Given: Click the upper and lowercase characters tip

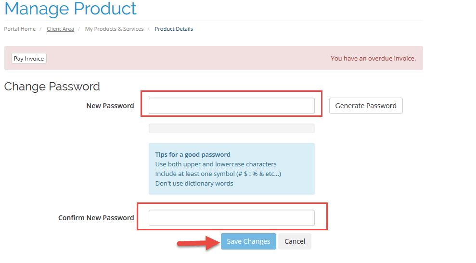Looking at the screenshot, I should pyautogui.click(x=216, y=164).
